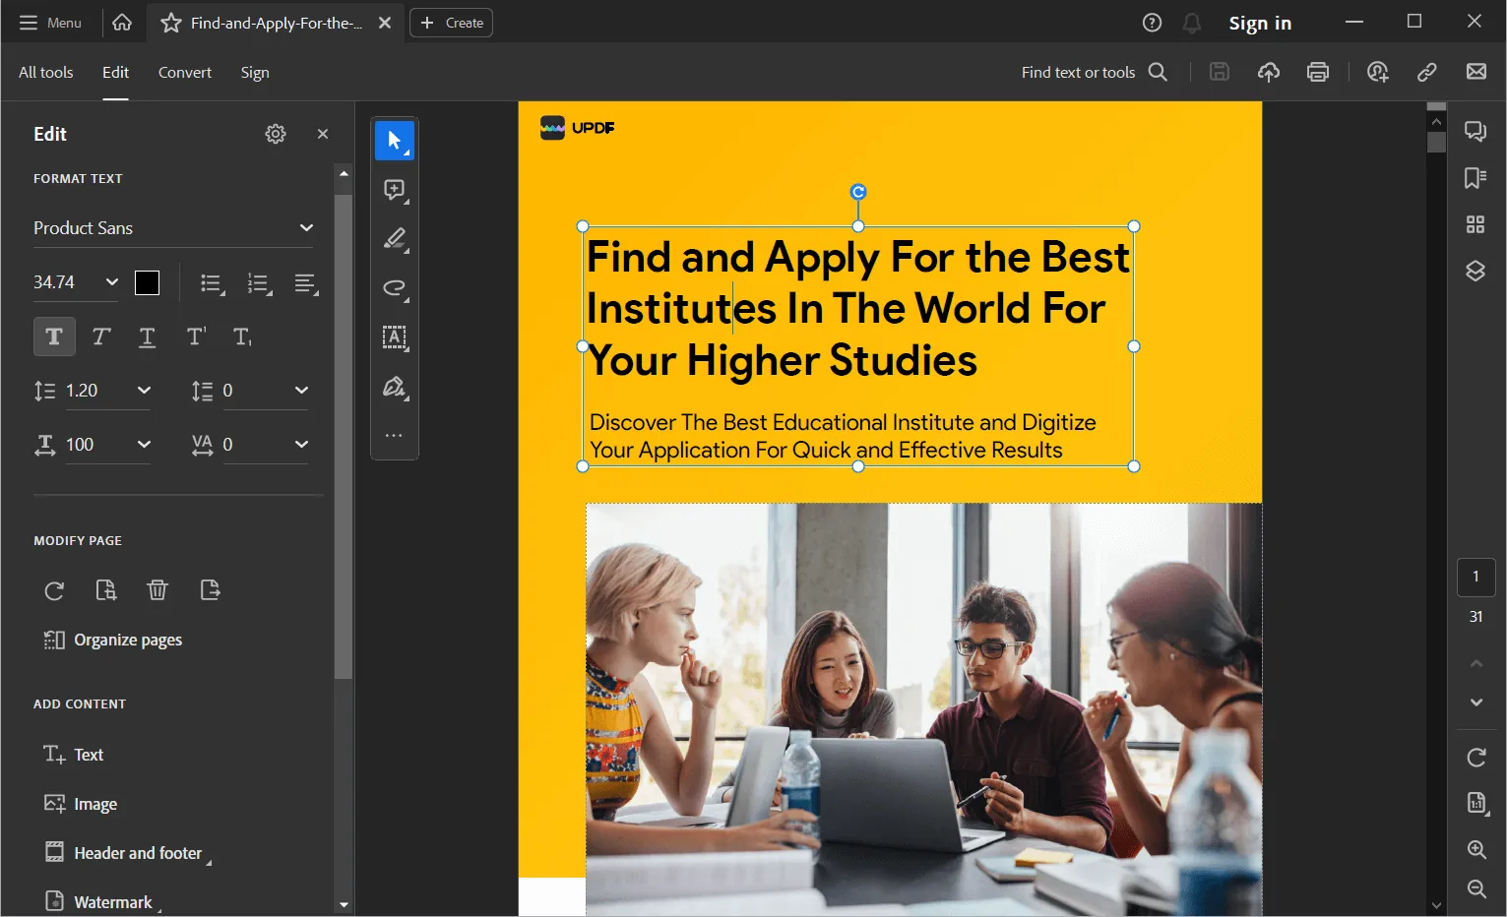Viewport: 1507px width, 917px height.
Task: Switch to the Convert tab
Action: click(184, 73)
